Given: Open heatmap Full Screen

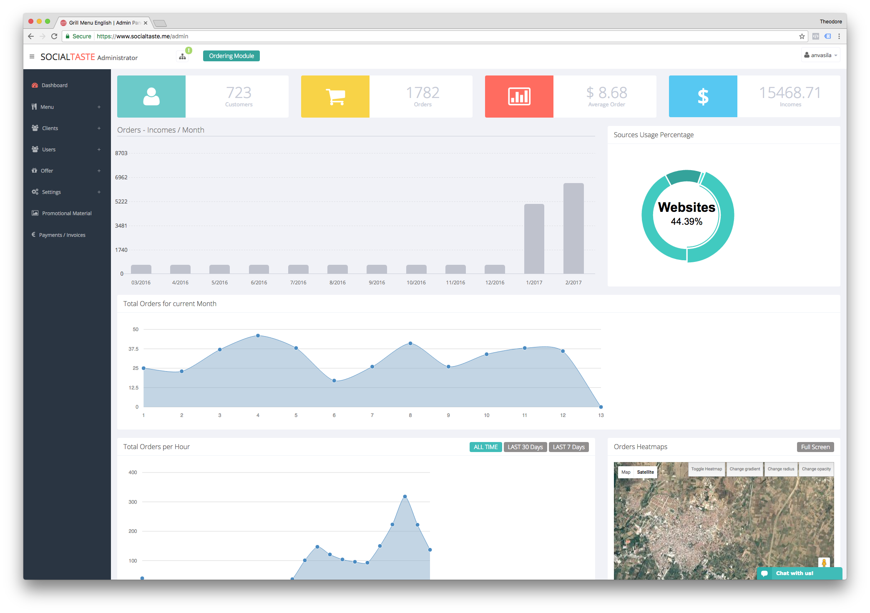Looking at the screenshot, I should [x=815, y=447].
